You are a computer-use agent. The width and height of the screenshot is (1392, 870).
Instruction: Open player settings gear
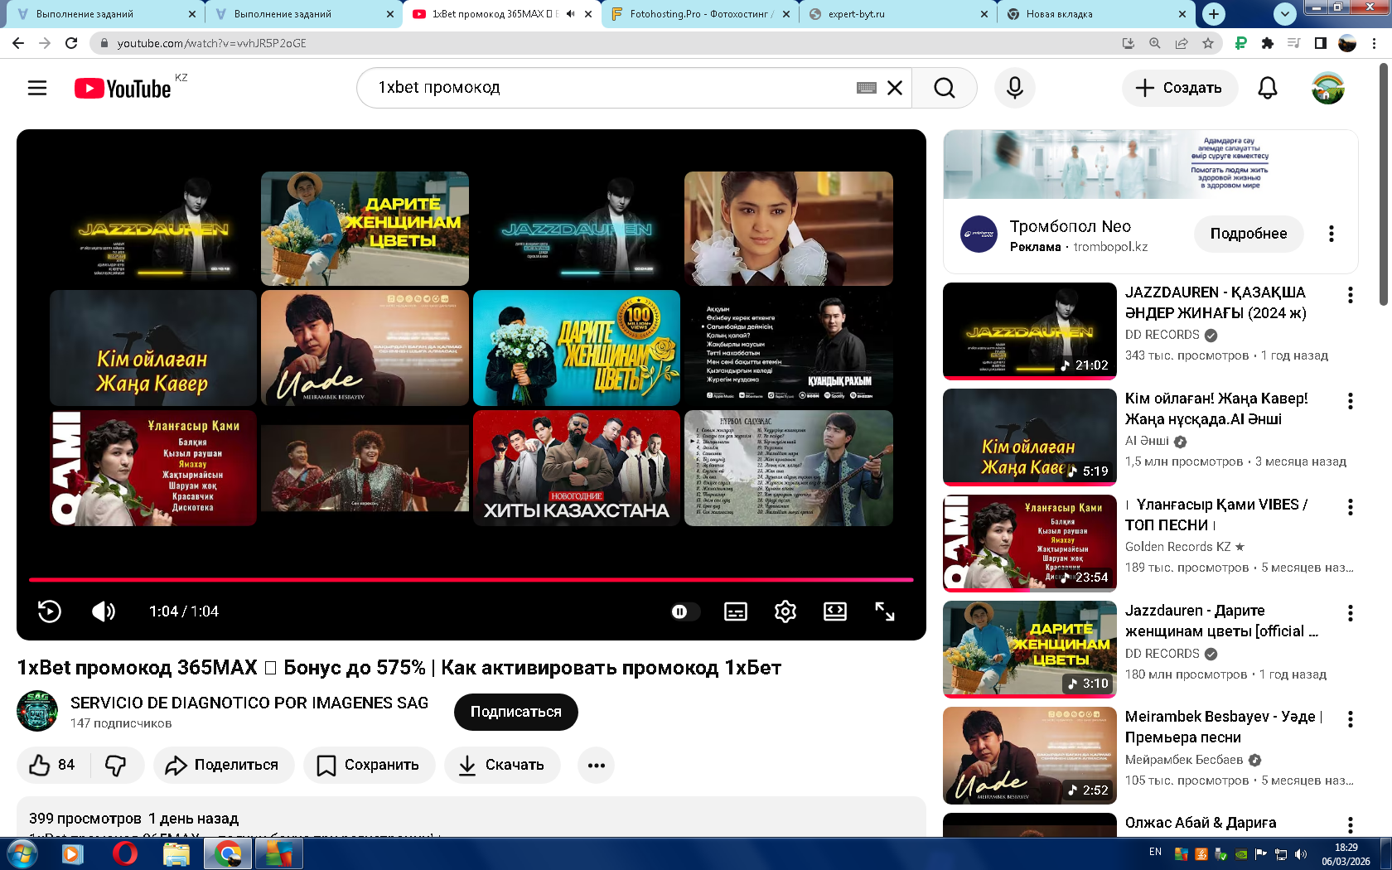click(785, 611)
